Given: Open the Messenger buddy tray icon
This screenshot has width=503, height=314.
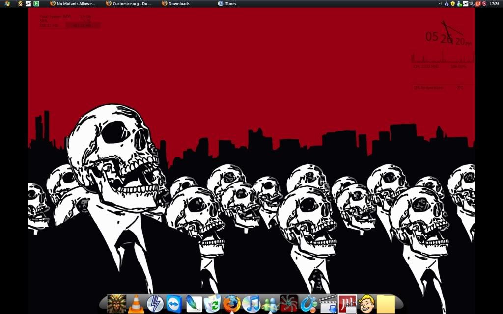Looking at the screenshot, I should point(459,4).
